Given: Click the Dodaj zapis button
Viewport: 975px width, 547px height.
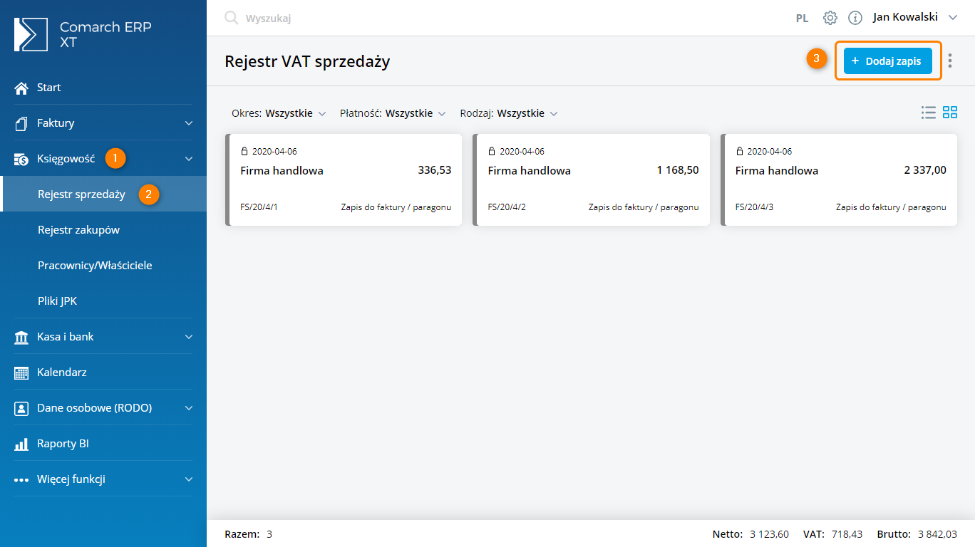Looking at the screenshot, I should [887, 61].
